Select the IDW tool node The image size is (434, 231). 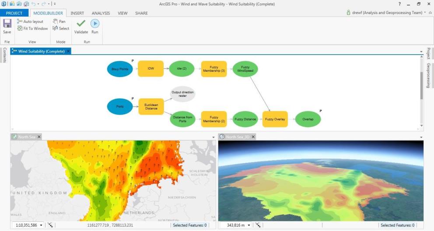[x=150, y=69]
